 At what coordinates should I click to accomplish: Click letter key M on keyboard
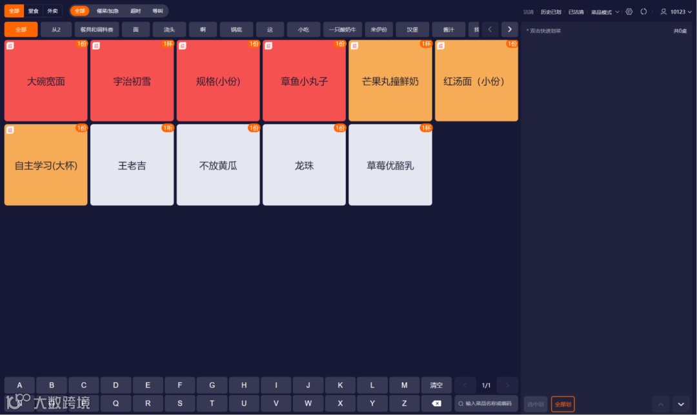[404, 385]
